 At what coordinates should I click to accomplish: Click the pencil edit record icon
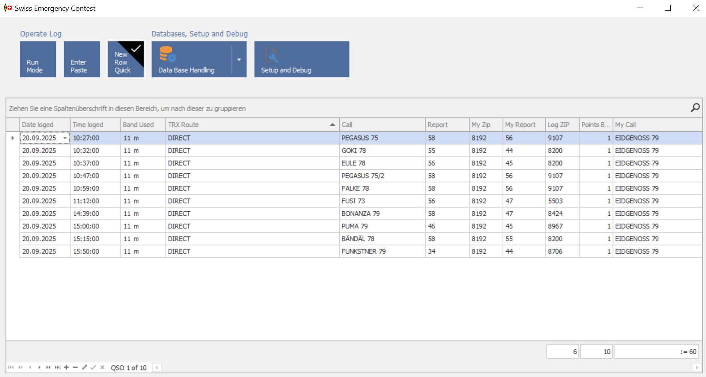coord(85,367)
